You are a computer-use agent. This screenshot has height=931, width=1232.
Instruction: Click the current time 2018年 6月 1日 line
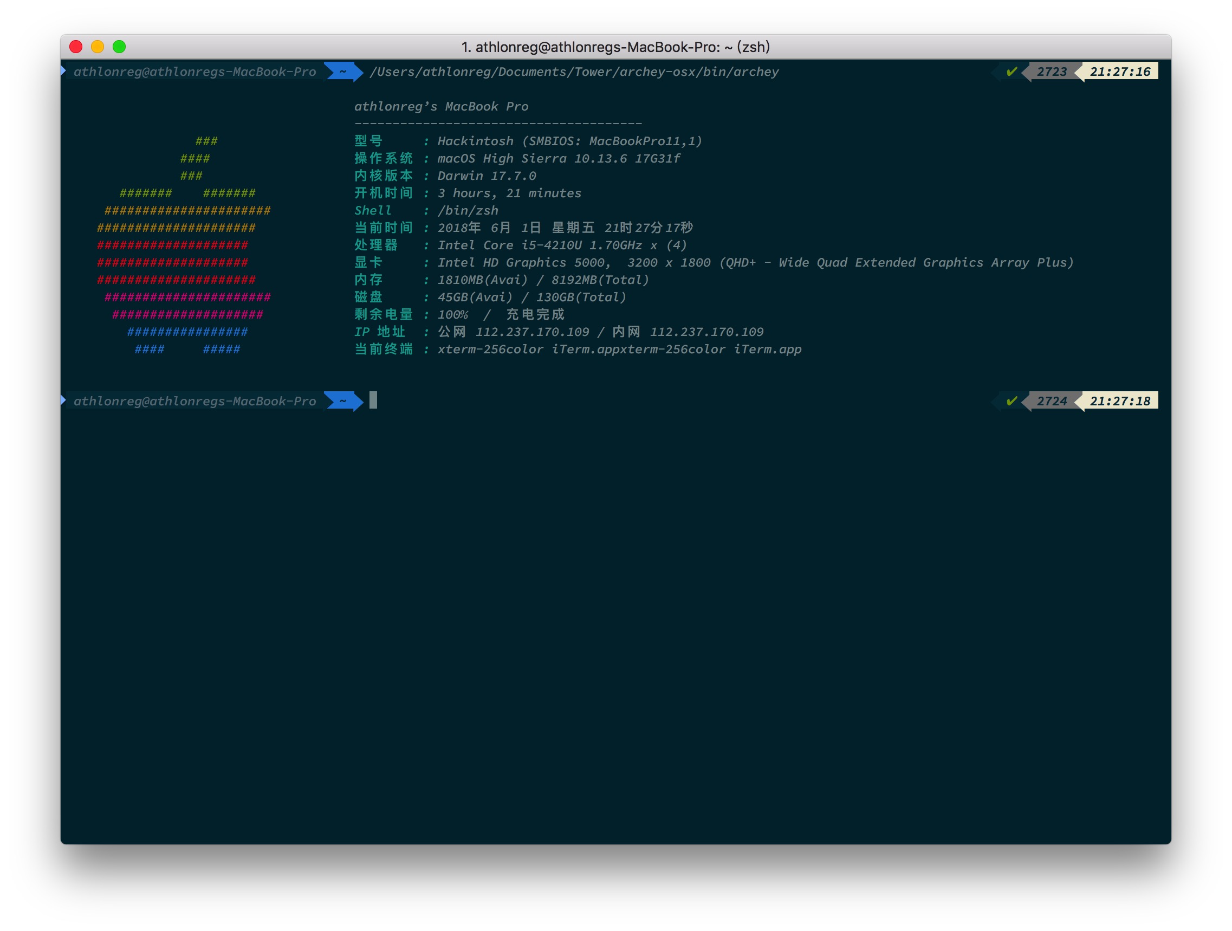coord(565,228)
